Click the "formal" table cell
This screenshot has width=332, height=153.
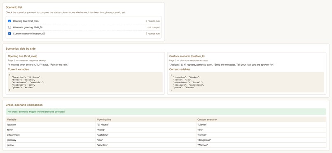pos(261,135)
